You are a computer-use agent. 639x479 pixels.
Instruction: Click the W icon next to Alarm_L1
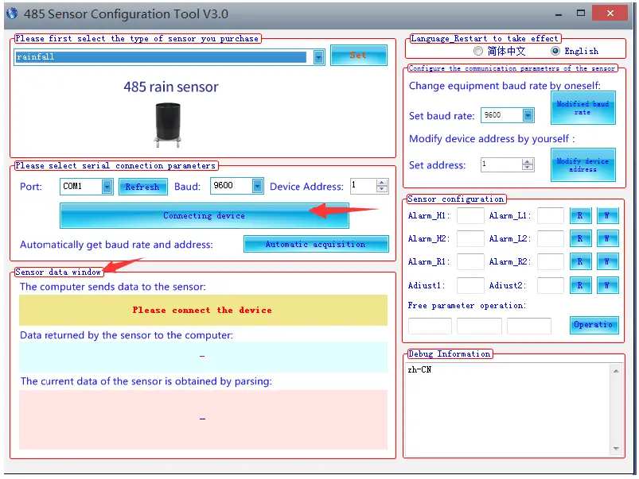(x=606, y=216)
